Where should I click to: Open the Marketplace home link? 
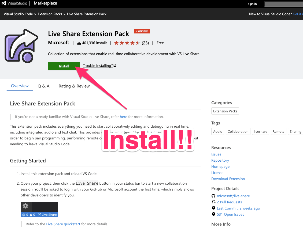[45, 3]
